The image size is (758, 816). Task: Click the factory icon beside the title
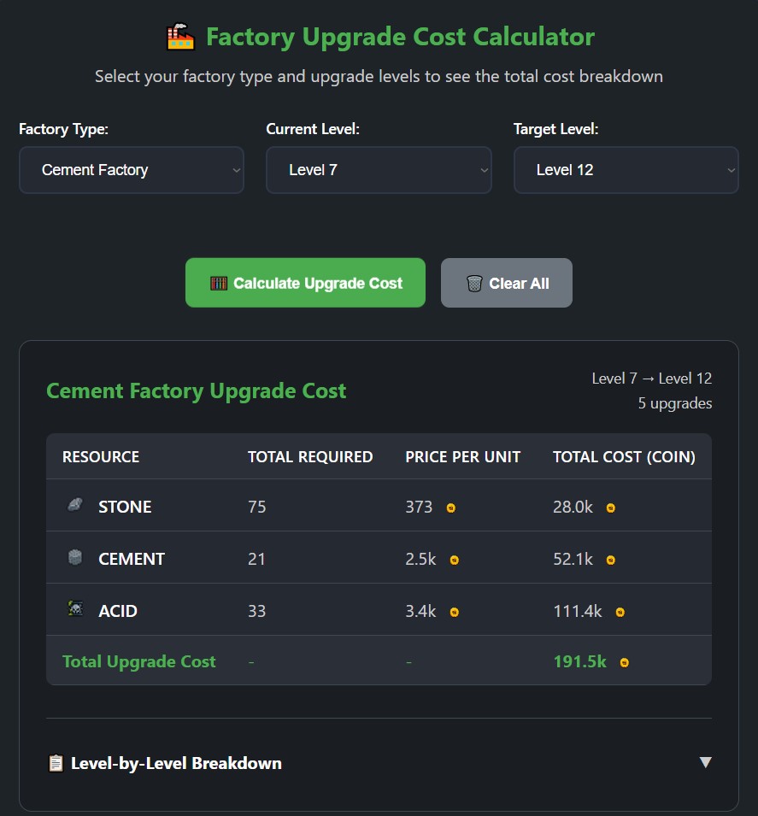[180, 38]
